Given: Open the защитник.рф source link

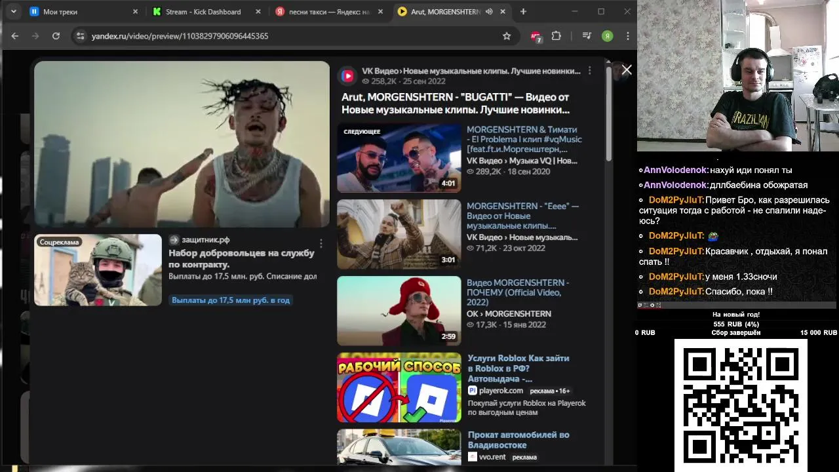Looking at the screenshot, I should (205, 240).
